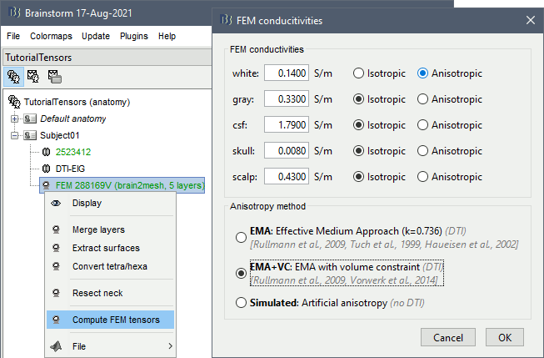Select the EMA Effective Medium Approach option
Image resolution: width=544 pixels, height=358 pixels.
tap(241, 237)
